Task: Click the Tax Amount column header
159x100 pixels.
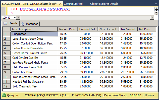Action: coord(128,29)
